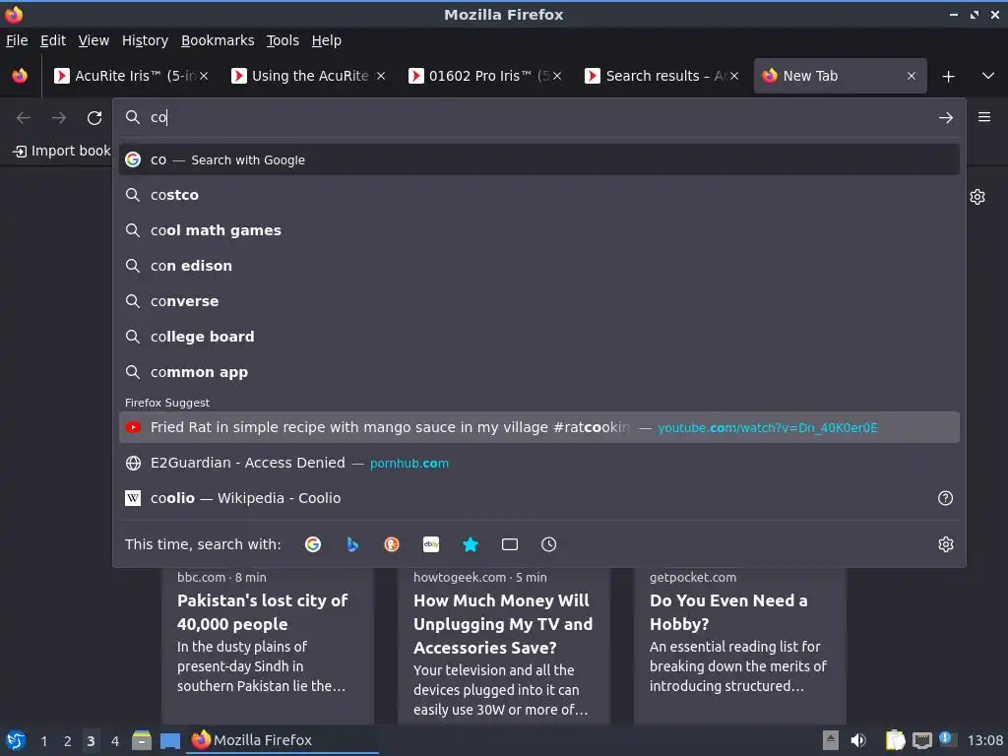1008x756 pixels.
Task: Open the Help menu
Action: [x=327, y=40]
